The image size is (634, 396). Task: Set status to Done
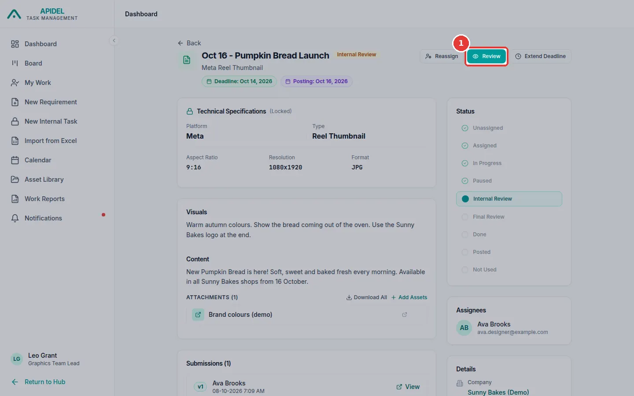[x=509, y=235]
